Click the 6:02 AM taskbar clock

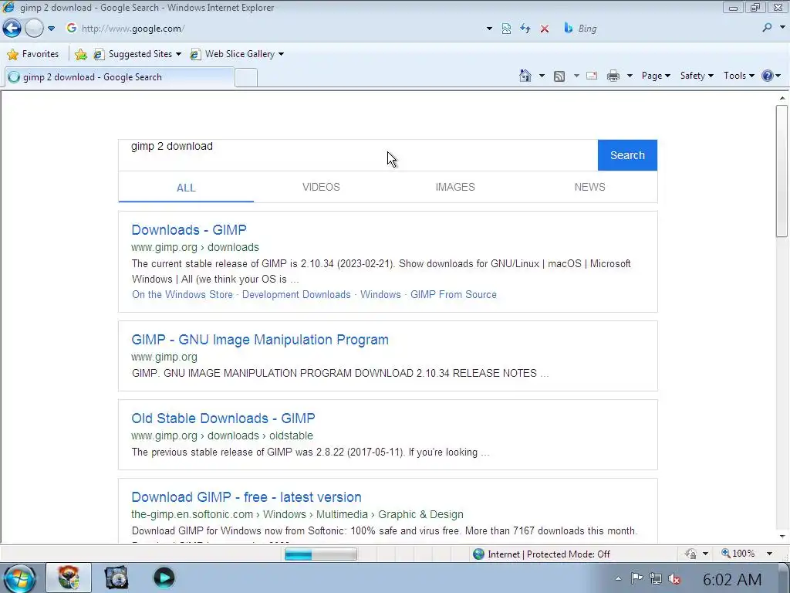(732, 579)
